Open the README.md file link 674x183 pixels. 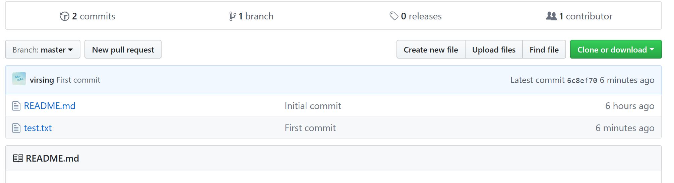[x=50, y=106]
